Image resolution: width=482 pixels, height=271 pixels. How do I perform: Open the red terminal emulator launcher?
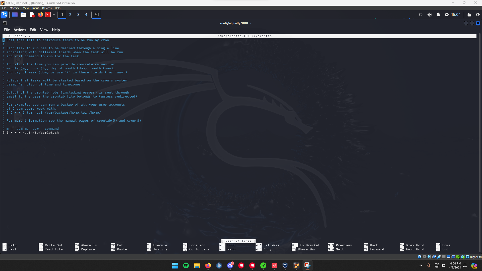click(48, 15)
